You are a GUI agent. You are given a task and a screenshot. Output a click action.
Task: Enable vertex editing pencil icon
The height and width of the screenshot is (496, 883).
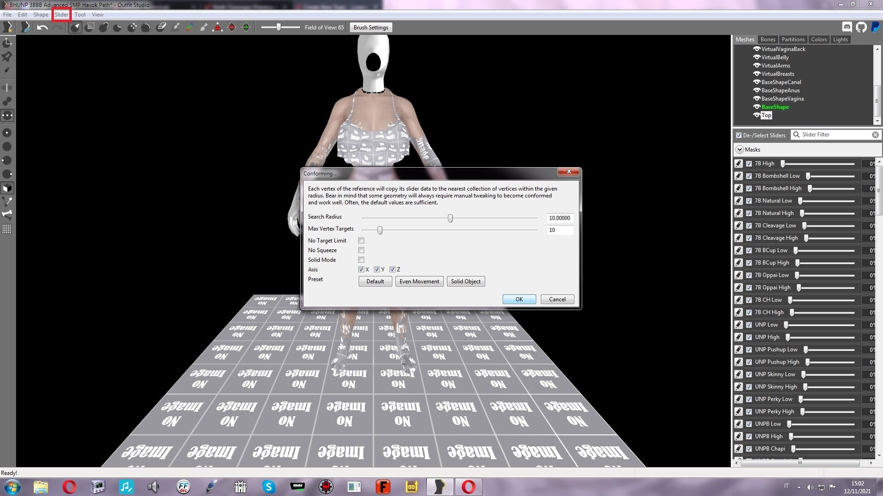pyautogui.click(x=7, y=71)
